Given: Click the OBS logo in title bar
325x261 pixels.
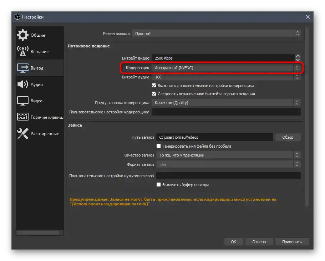Looking at the screenshot, I should [17, 17].
